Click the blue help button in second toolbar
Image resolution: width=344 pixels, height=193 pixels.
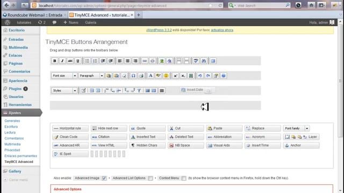pyautogui.click(x=224, y=76)
